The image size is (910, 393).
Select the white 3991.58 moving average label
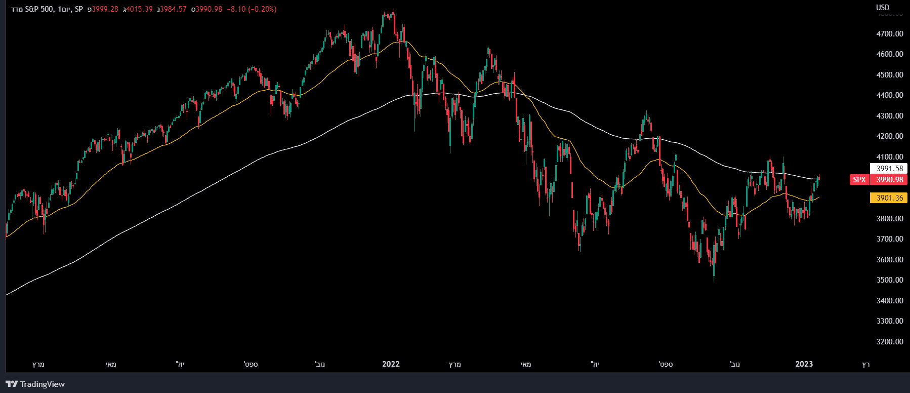tap(889, 169)
